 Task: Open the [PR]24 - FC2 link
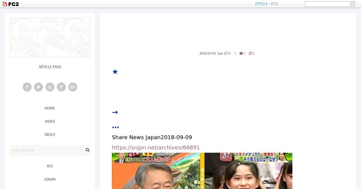click(x=267, y=4)
